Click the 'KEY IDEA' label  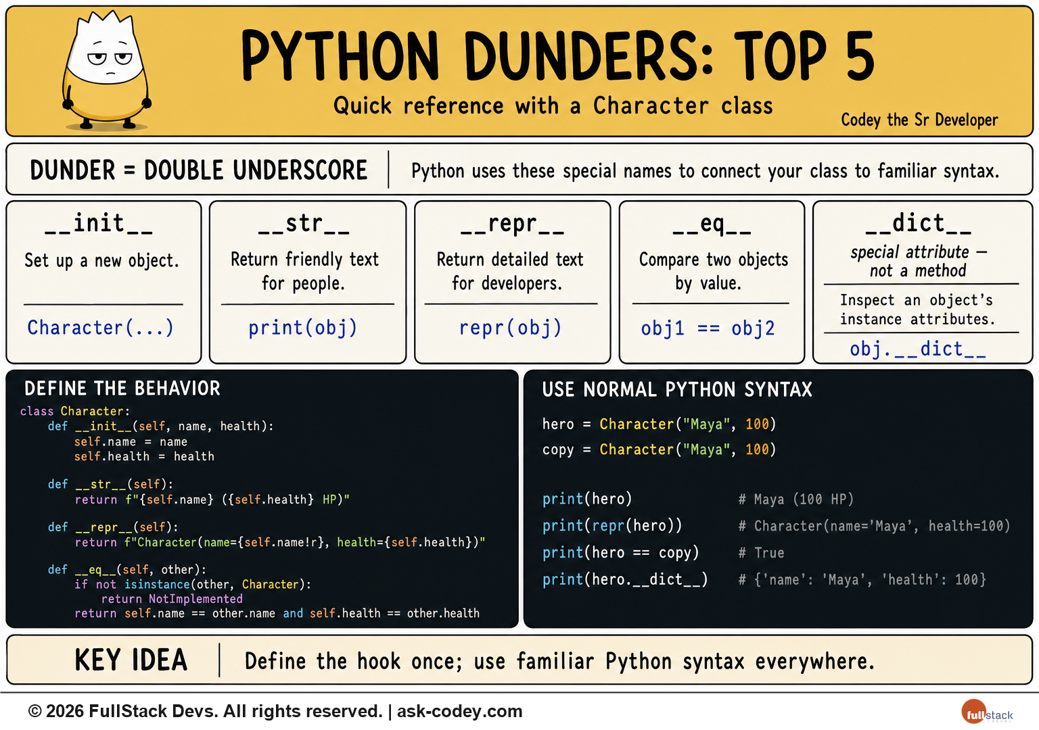pos(131,660)
